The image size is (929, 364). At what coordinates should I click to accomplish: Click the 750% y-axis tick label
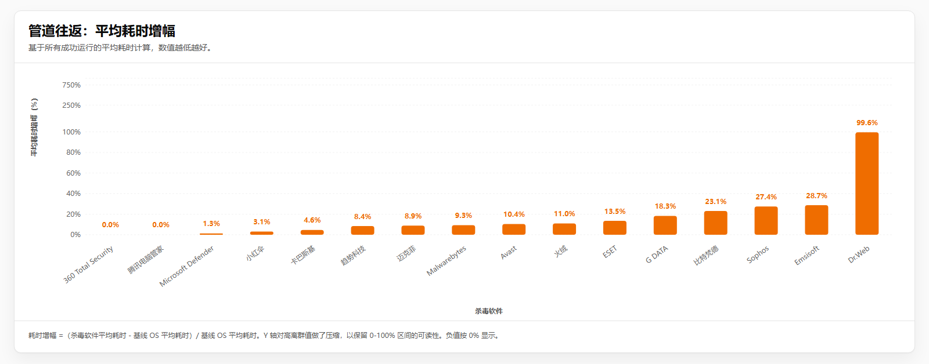pos(71,85)
